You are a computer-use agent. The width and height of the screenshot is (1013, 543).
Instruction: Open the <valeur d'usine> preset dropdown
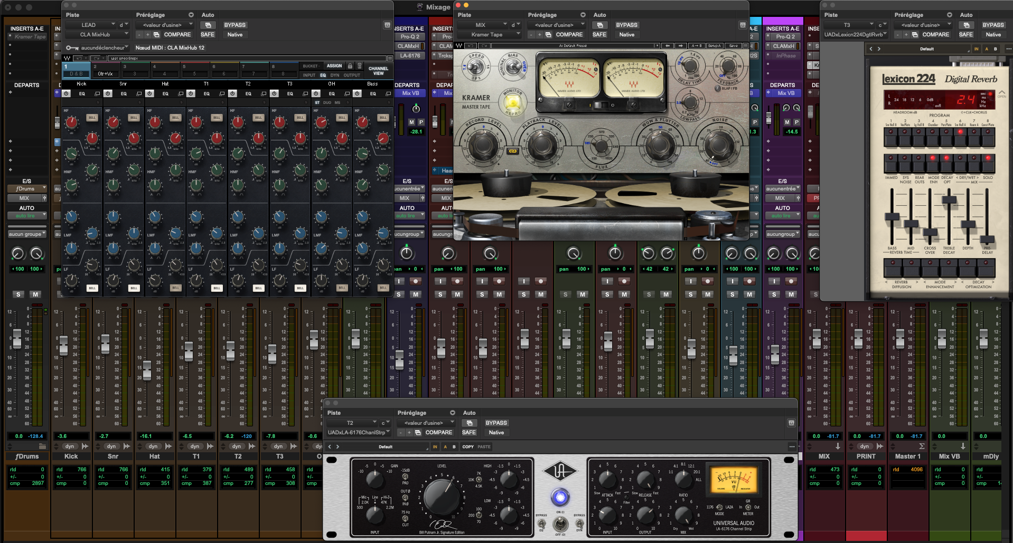click(165, 25)
